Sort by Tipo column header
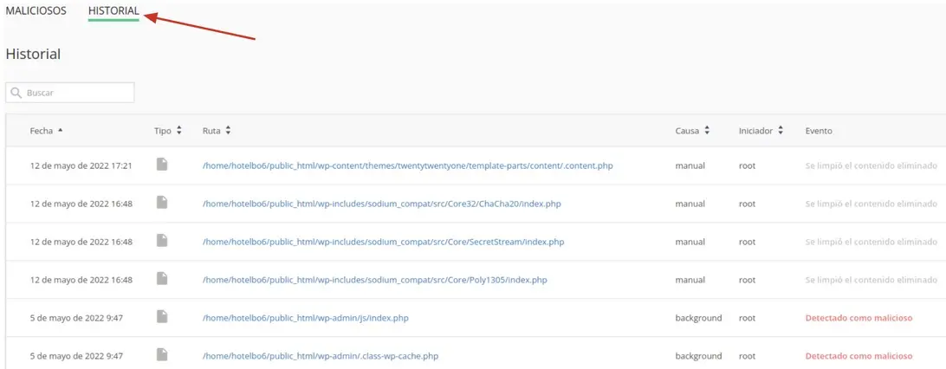The height and width of the screenshot is (369, 946). click(x=168, y=130)
